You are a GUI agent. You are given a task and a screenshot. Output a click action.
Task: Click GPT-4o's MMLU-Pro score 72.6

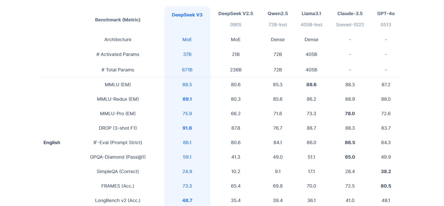point(386,114)
